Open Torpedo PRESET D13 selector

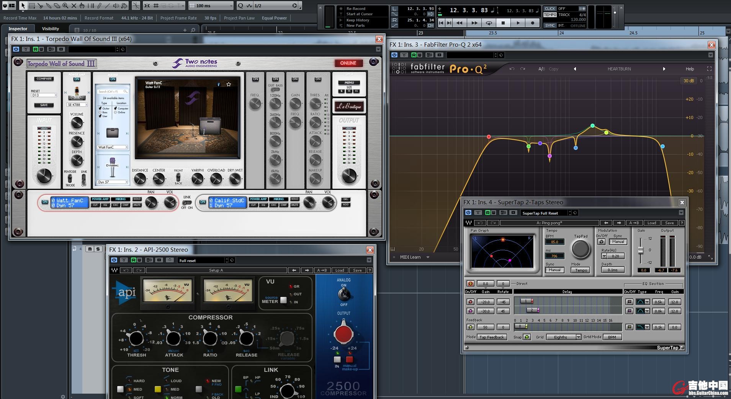[44, 95]
